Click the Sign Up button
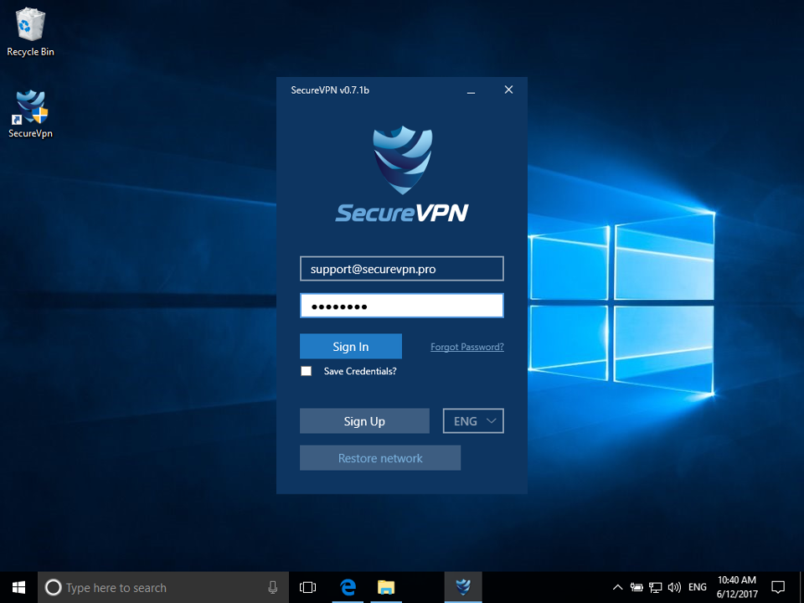Screen dimensions: 804x603 (x=364, y=421)
